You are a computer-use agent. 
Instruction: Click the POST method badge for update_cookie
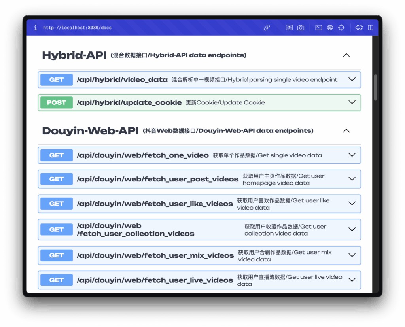coord(57,102)
